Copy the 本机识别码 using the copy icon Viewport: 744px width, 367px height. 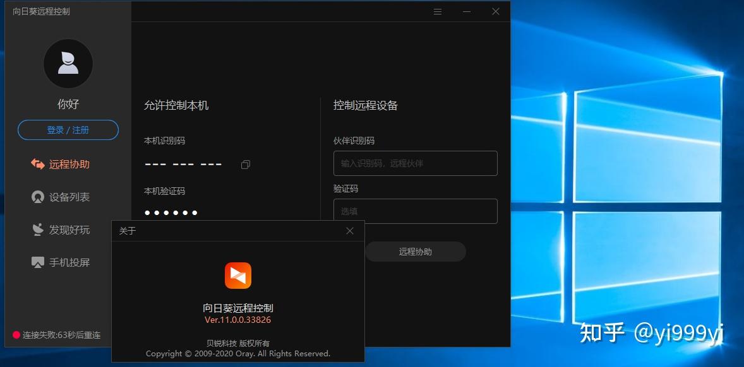pyautogui.click(x=245, y=165)
